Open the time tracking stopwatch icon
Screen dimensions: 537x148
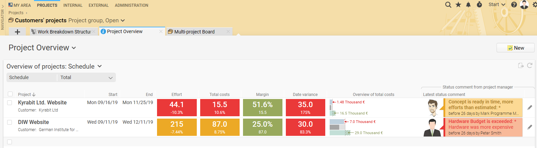click(479, 4)
